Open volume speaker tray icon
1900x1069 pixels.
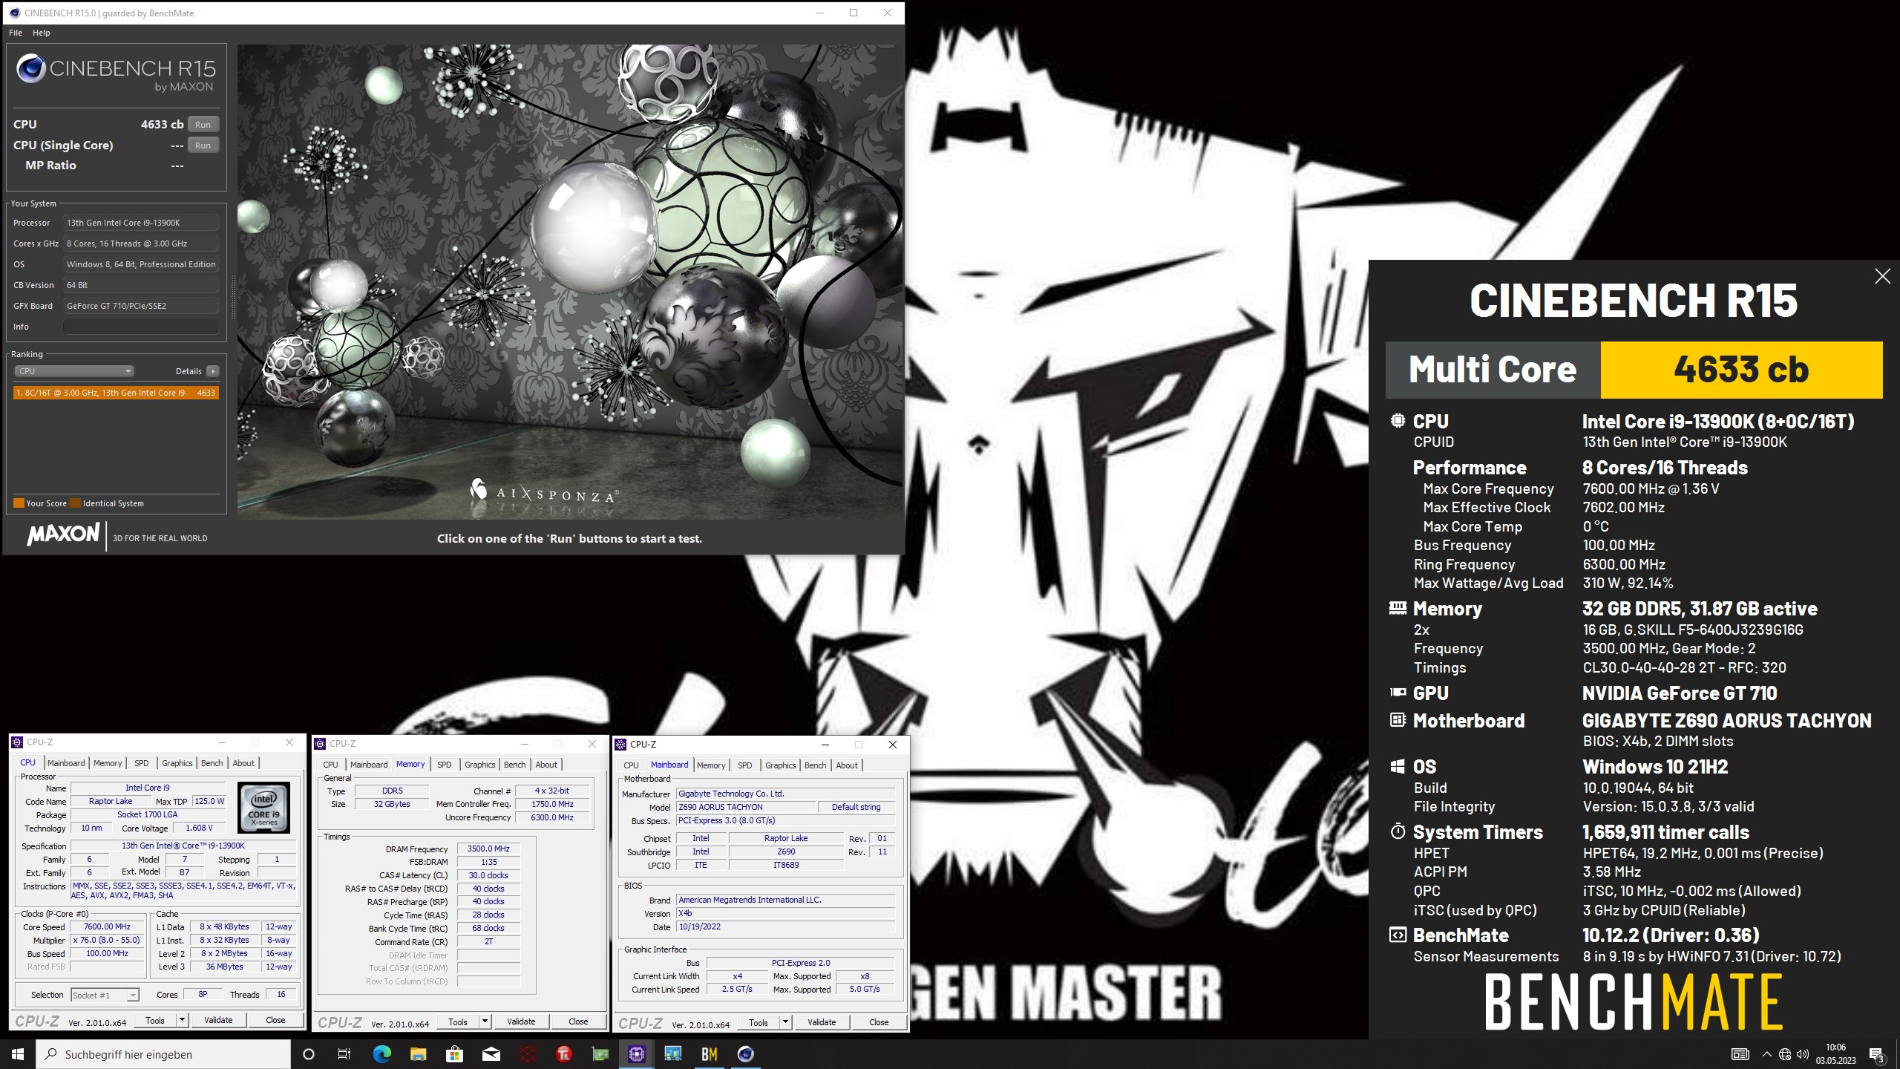(1803, 1054)
